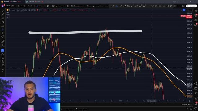The image size is (198, 111).
Task: Collapse the indicator legend with small arrow
Action: 8,18
